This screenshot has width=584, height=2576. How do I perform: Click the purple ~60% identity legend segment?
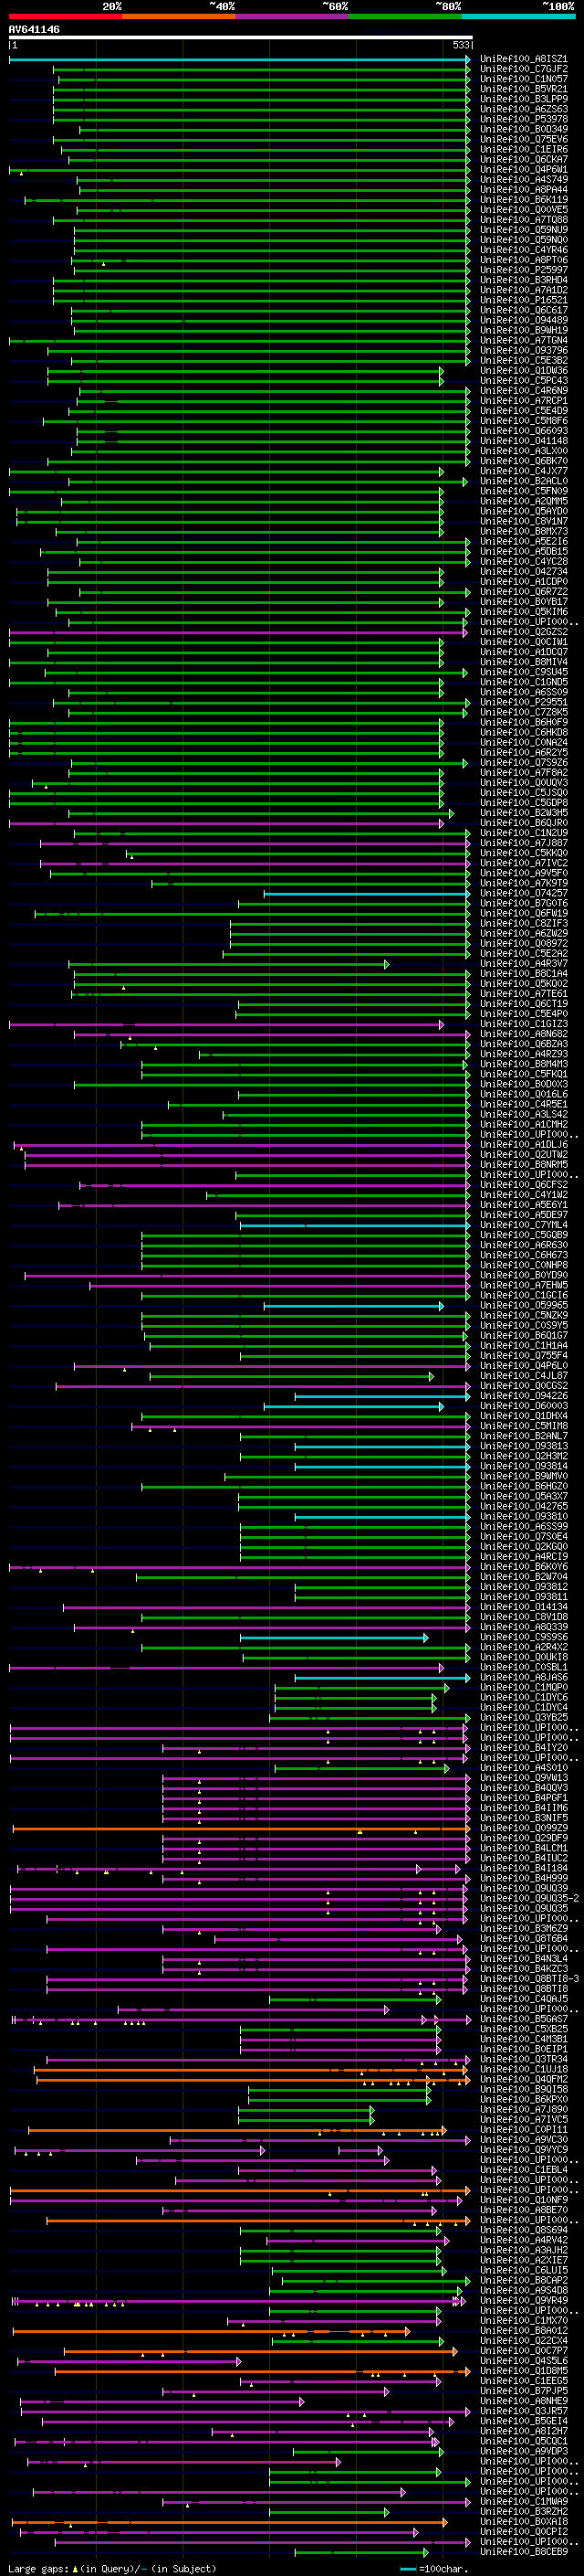coord(291,16)
